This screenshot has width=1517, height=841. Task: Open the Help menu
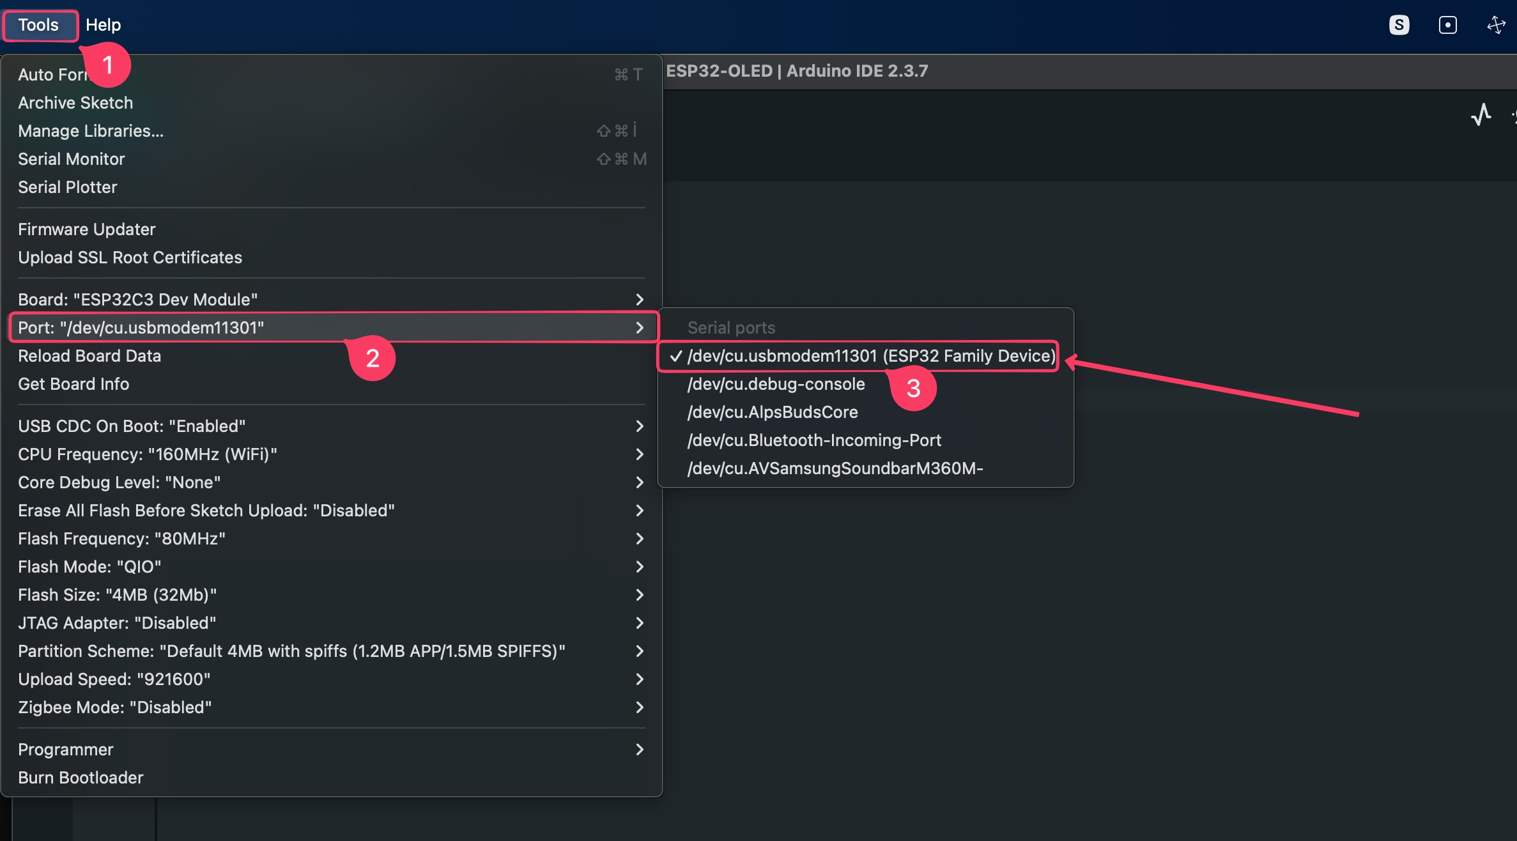pyautogui.click(x=103, y=25)
